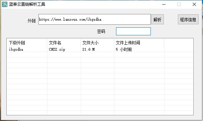This screenshot has width=203, height=121.
Task: Close the 蓝奏云直链解析工具 window
Action: click(x=194, y=4)
